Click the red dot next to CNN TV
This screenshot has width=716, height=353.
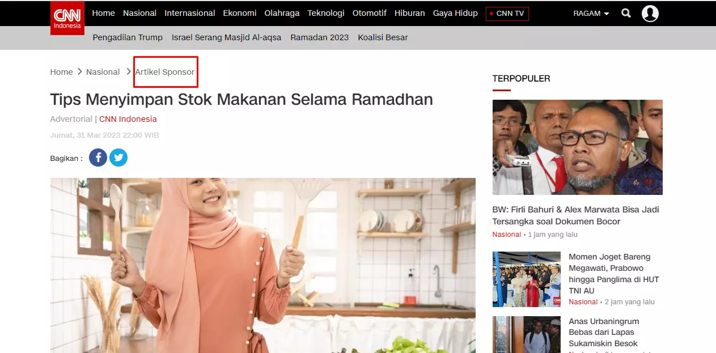(x=491, y=14)
